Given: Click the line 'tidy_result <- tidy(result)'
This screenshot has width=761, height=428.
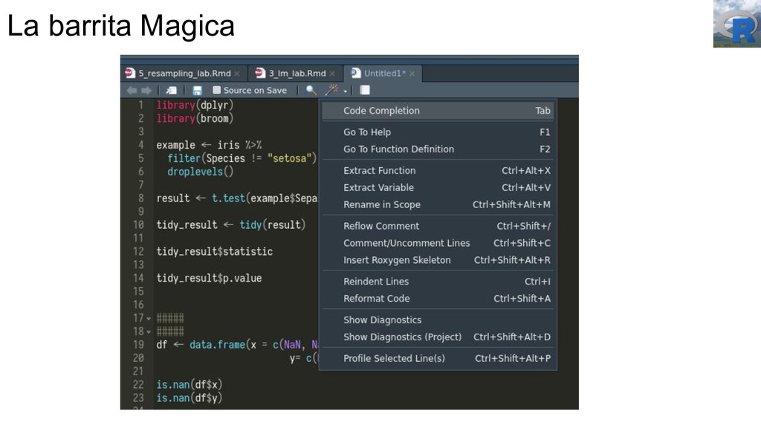Looking at the screenshot, I should tap(231, 225).
